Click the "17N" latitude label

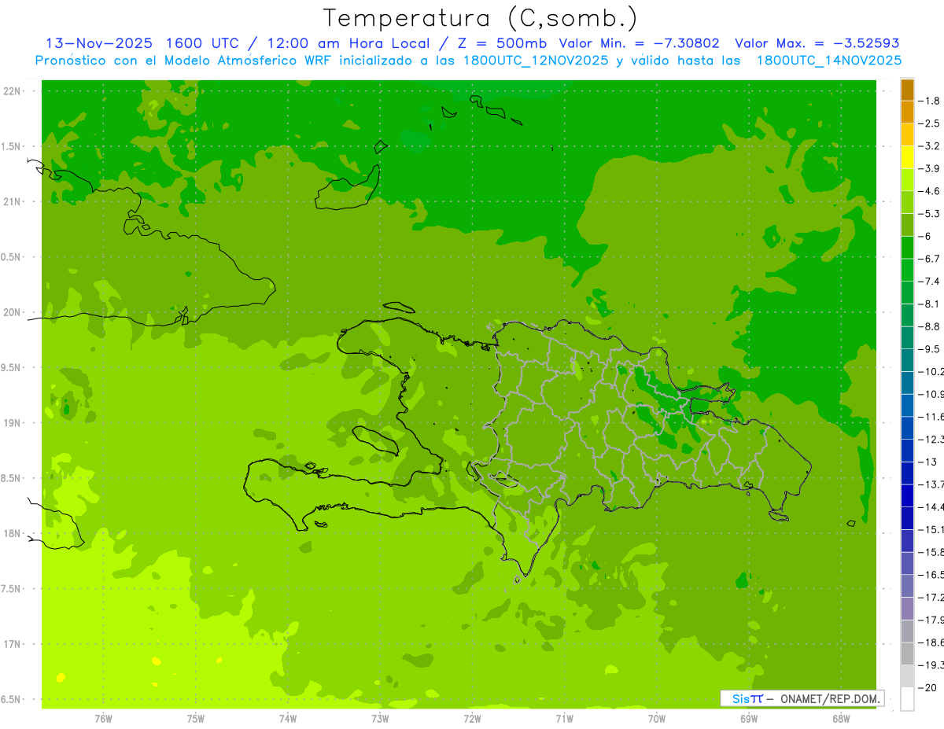pos(13,644)
